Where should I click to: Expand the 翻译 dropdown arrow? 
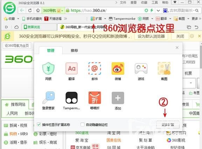170,19
